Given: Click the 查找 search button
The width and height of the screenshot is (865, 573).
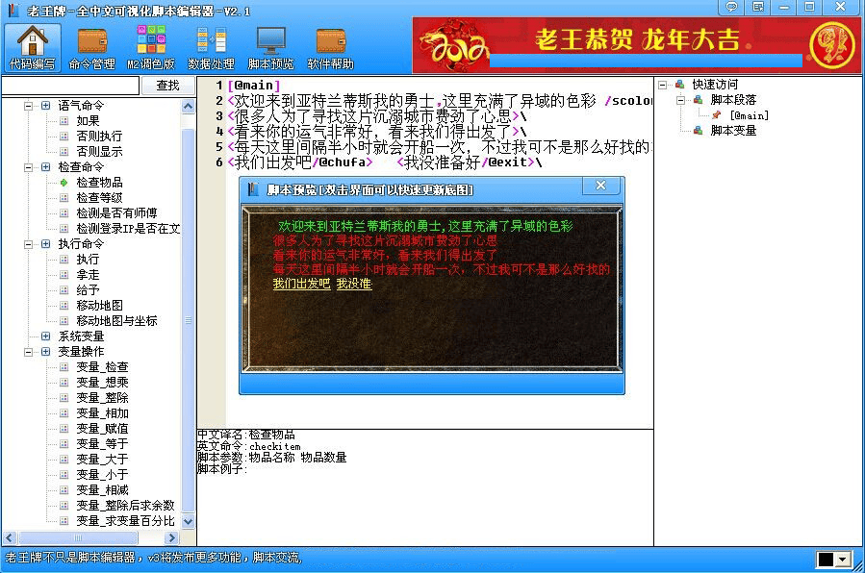Looking at the screenshot, I should coord(167,86).
